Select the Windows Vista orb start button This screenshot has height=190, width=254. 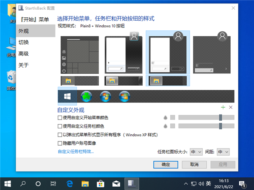tap(124, 96)
